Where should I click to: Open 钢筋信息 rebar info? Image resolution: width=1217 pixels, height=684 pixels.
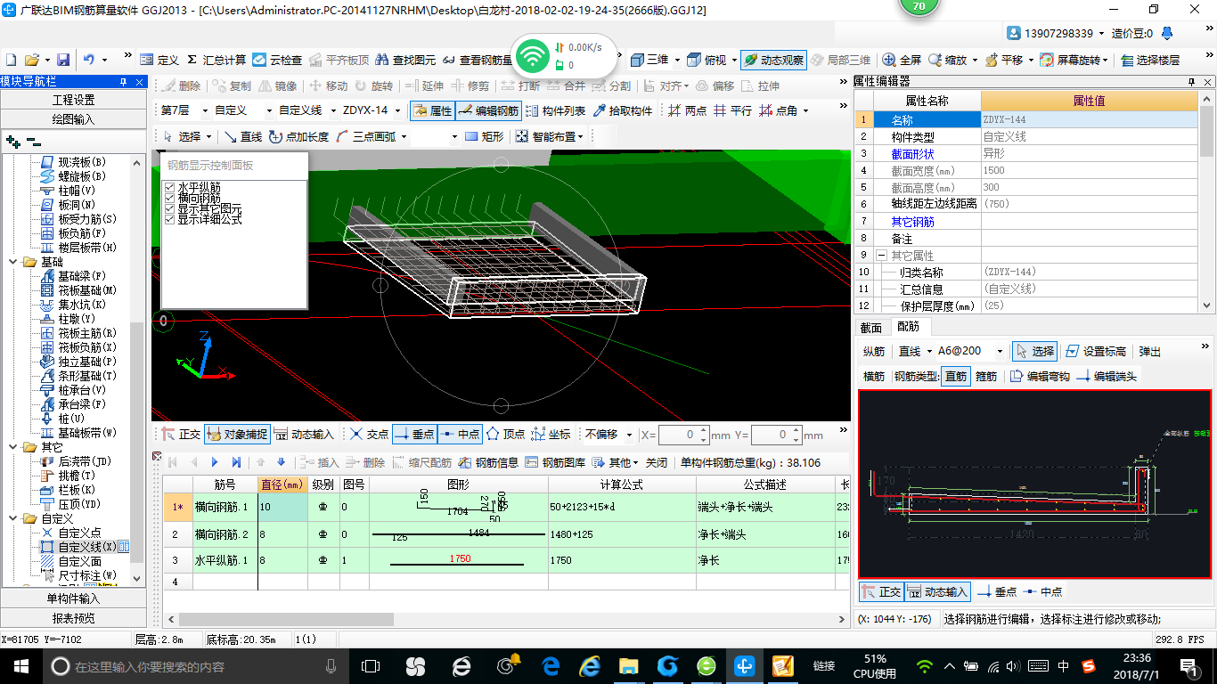pos(488,462)
